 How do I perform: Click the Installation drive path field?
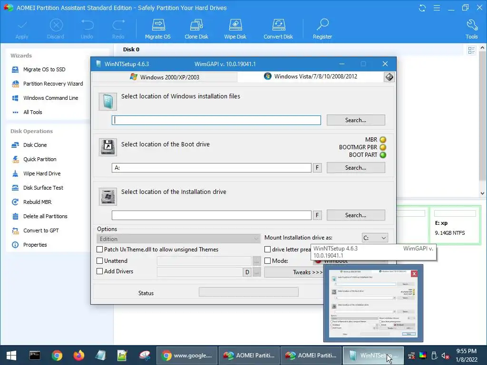[x=212, y=215]
